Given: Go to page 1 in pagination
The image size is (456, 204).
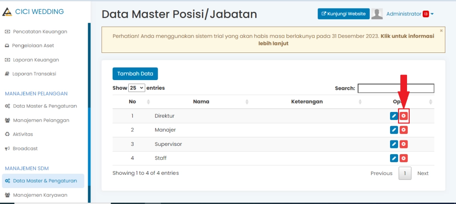Looking at the screenshot, I should 405,173.
